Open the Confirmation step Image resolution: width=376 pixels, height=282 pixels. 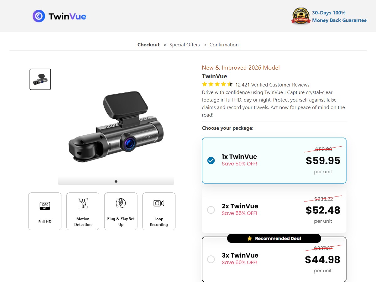click(224, 45)
